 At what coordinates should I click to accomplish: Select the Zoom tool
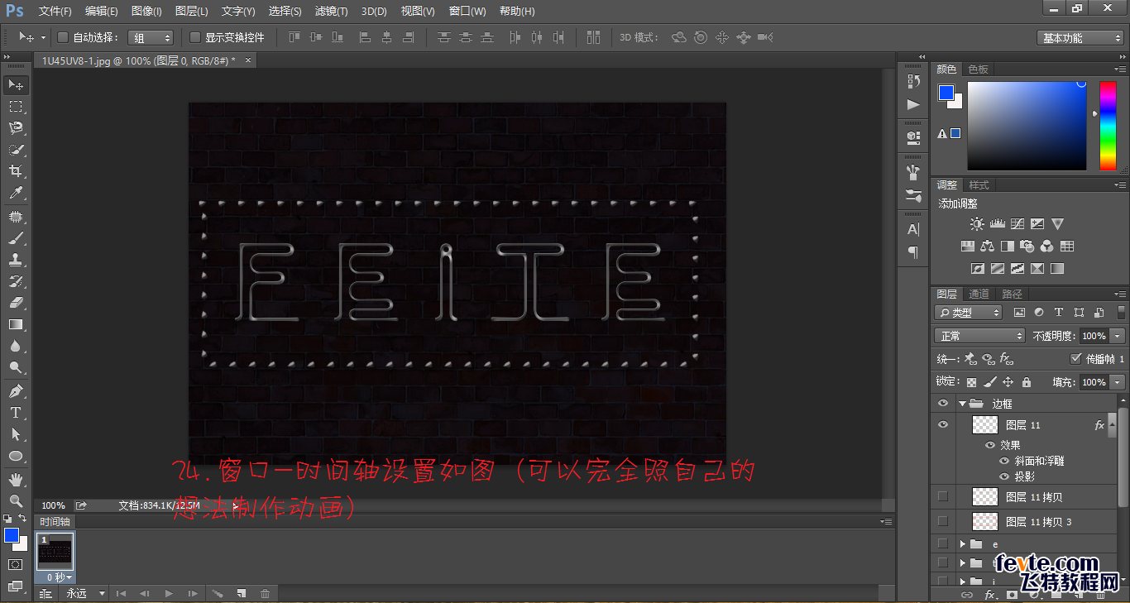[x=16, y=500]
